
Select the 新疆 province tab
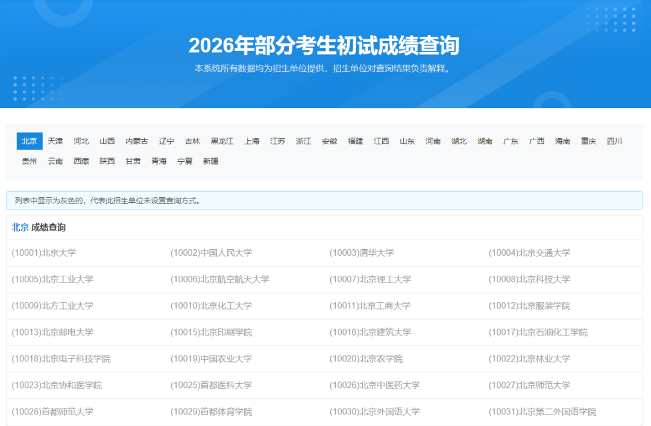210,161
